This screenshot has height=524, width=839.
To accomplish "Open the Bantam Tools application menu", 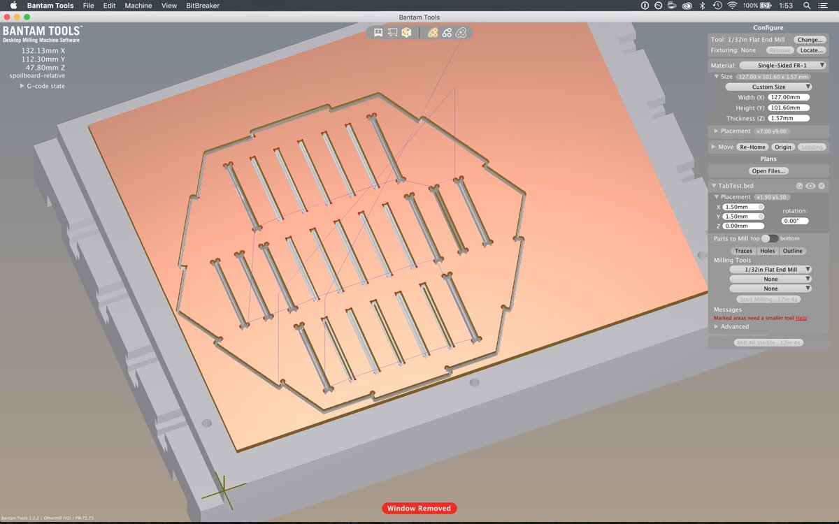I will [x=50, y=6].
